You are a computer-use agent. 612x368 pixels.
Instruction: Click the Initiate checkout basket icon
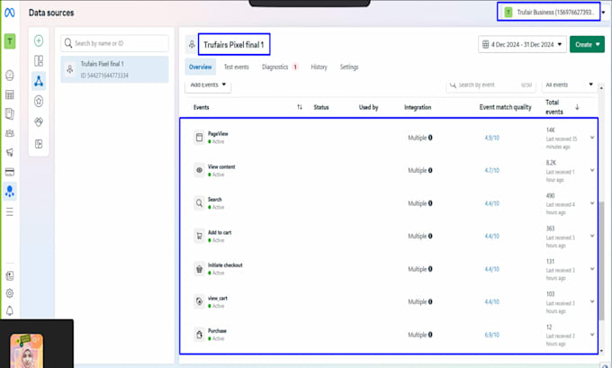[x=200, y=269]
